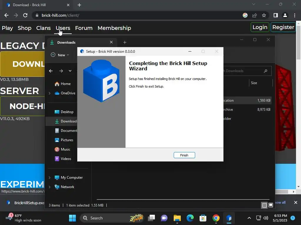
Task: Open Chrome three-dot menu
Action: click(295, 15)
